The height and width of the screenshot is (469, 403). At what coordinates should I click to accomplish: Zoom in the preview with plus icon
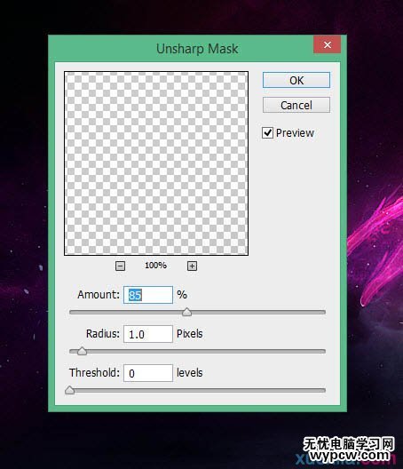(192, 266)
